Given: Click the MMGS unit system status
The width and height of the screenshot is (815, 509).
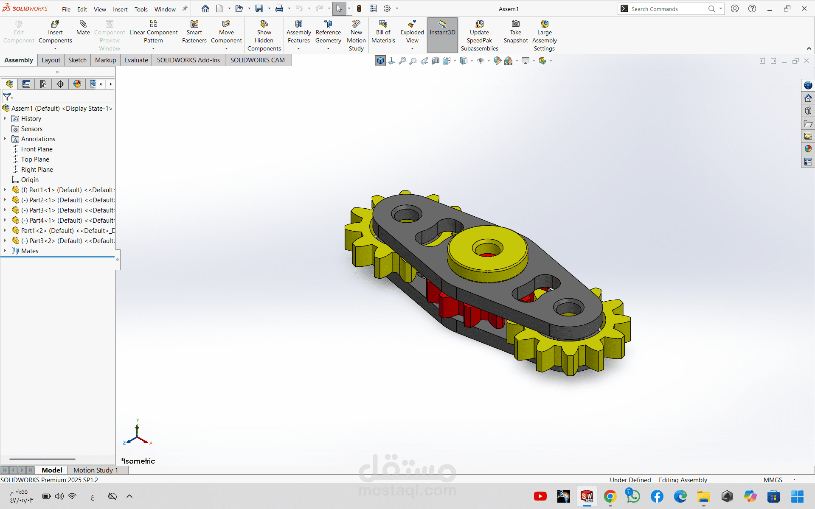Looking at the screenshot, I should point(773,480).
